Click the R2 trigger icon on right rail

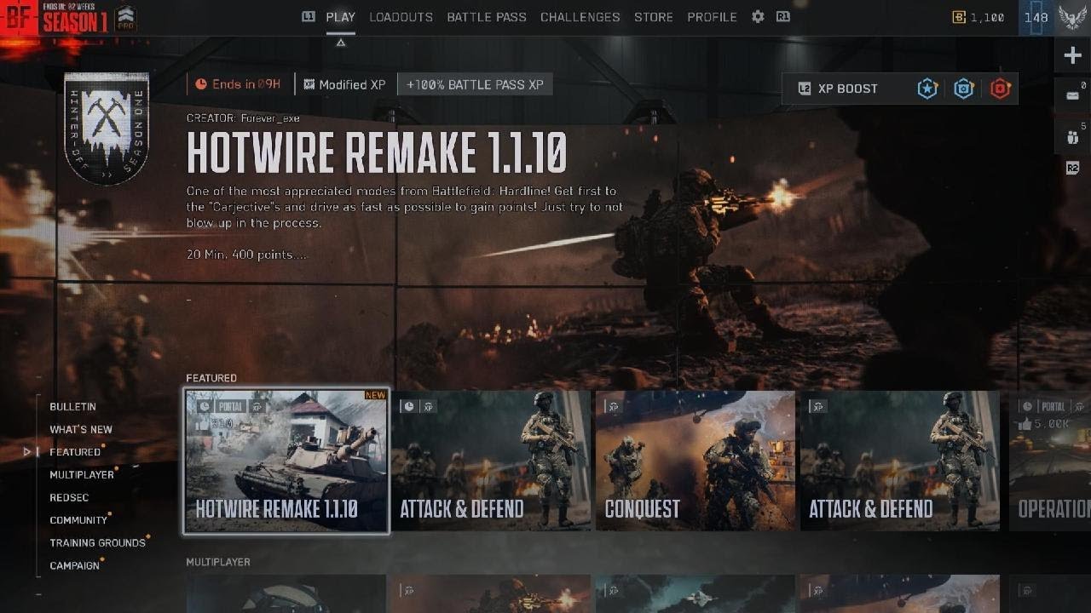[1072, 169]
